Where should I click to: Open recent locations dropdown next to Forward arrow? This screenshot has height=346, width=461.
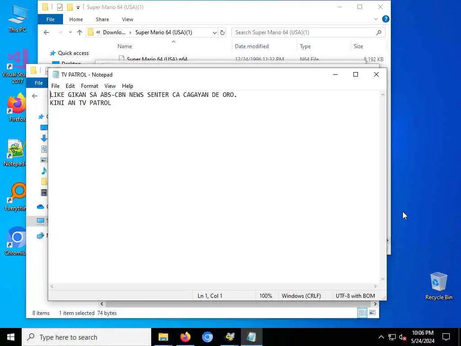click(70, 32)
